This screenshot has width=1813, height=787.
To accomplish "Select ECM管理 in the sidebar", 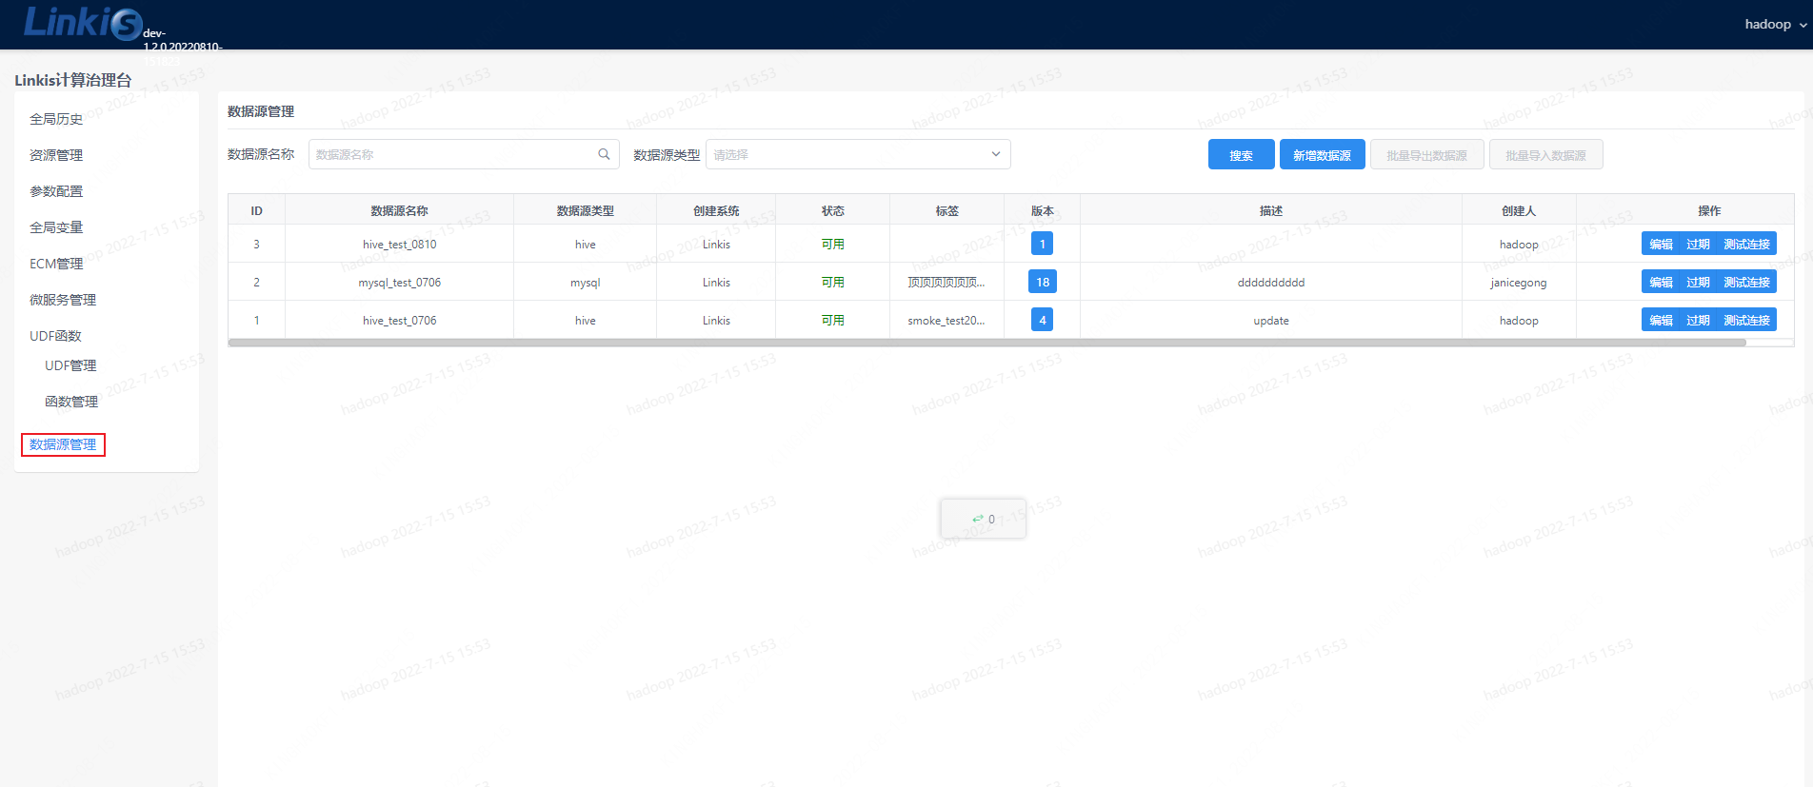I will coord(56,264).
